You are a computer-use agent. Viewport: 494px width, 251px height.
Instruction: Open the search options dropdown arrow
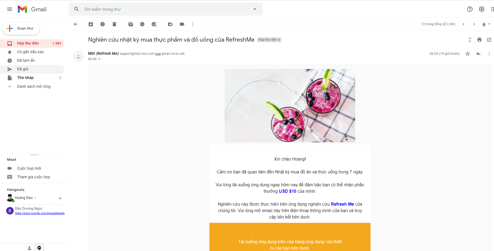[255, 9]
